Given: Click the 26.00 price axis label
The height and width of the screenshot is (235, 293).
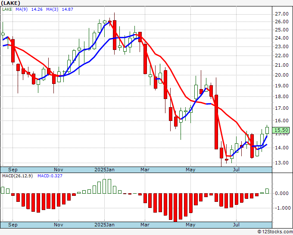Looking at the screenshot, I should tap(282, 22).
